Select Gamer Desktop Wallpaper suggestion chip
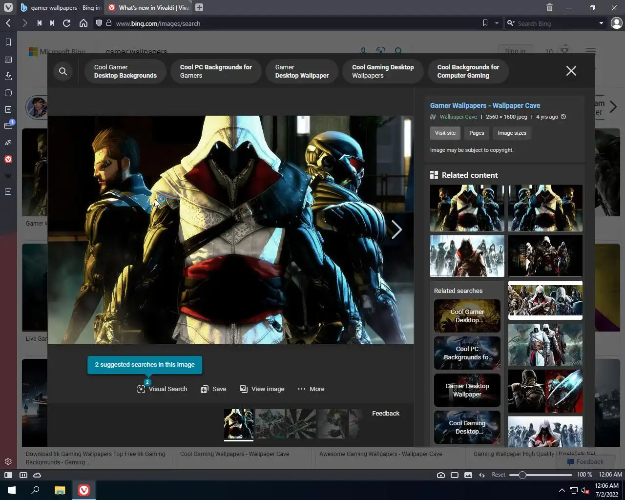 click(302, 71)
